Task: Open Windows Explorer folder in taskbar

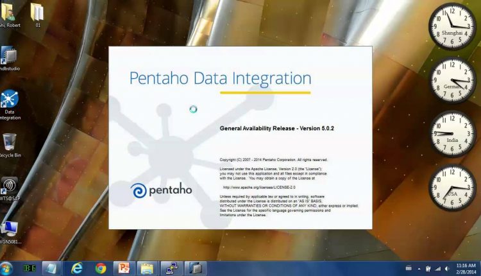Action: tap(148, 269)
